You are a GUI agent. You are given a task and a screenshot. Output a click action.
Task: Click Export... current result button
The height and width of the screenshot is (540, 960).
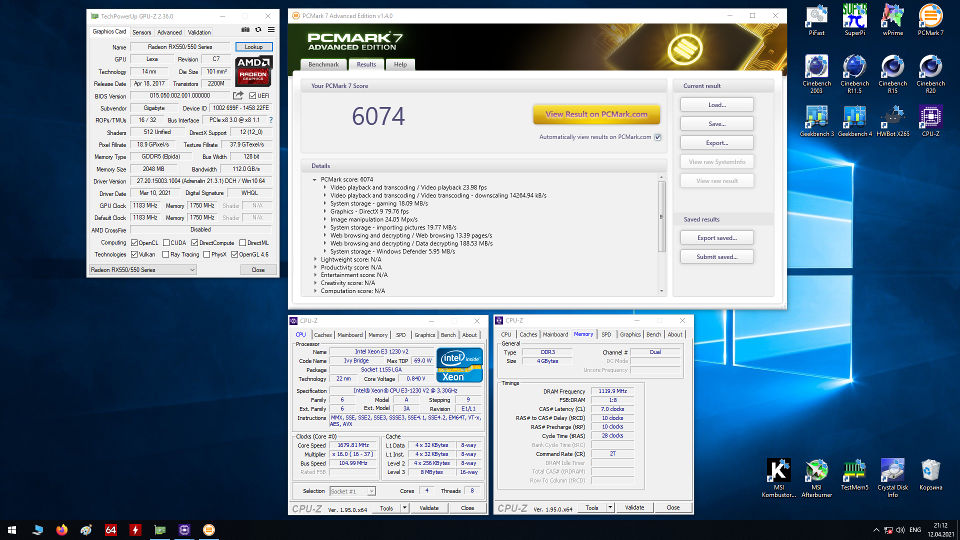click(x=717, y=143)
